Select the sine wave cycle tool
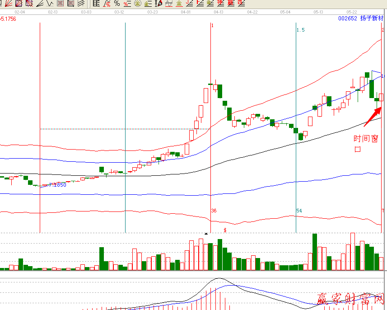 (x=168, y=4)
